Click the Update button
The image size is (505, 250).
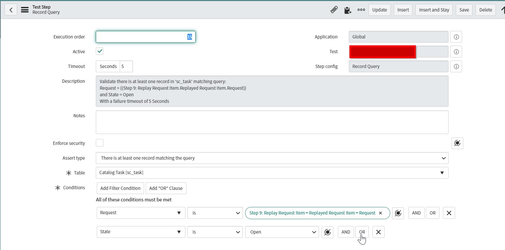click(x=379, y=10)
